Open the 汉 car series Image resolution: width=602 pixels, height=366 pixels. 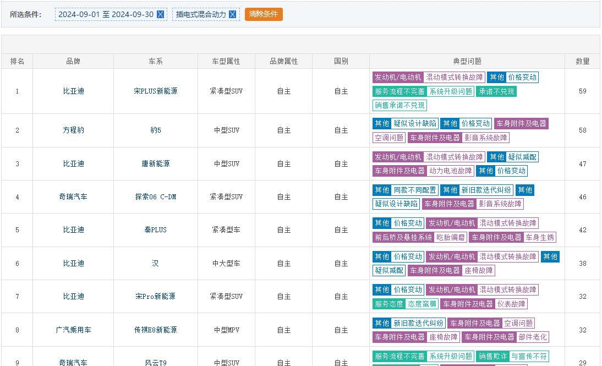[156, 264]
